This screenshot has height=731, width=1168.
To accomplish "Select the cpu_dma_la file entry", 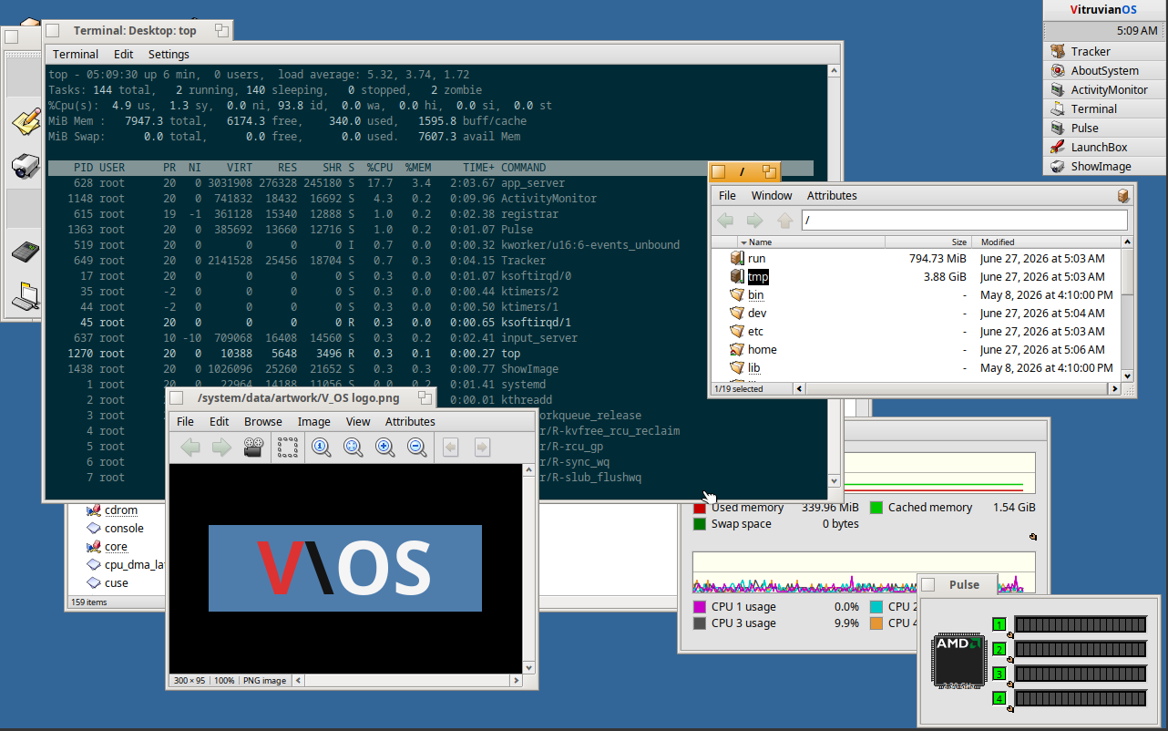I will [135, 565].
